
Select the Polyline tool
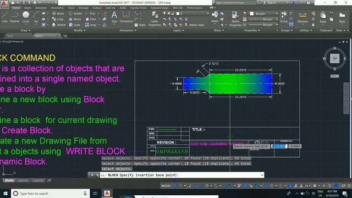(14, 17)
